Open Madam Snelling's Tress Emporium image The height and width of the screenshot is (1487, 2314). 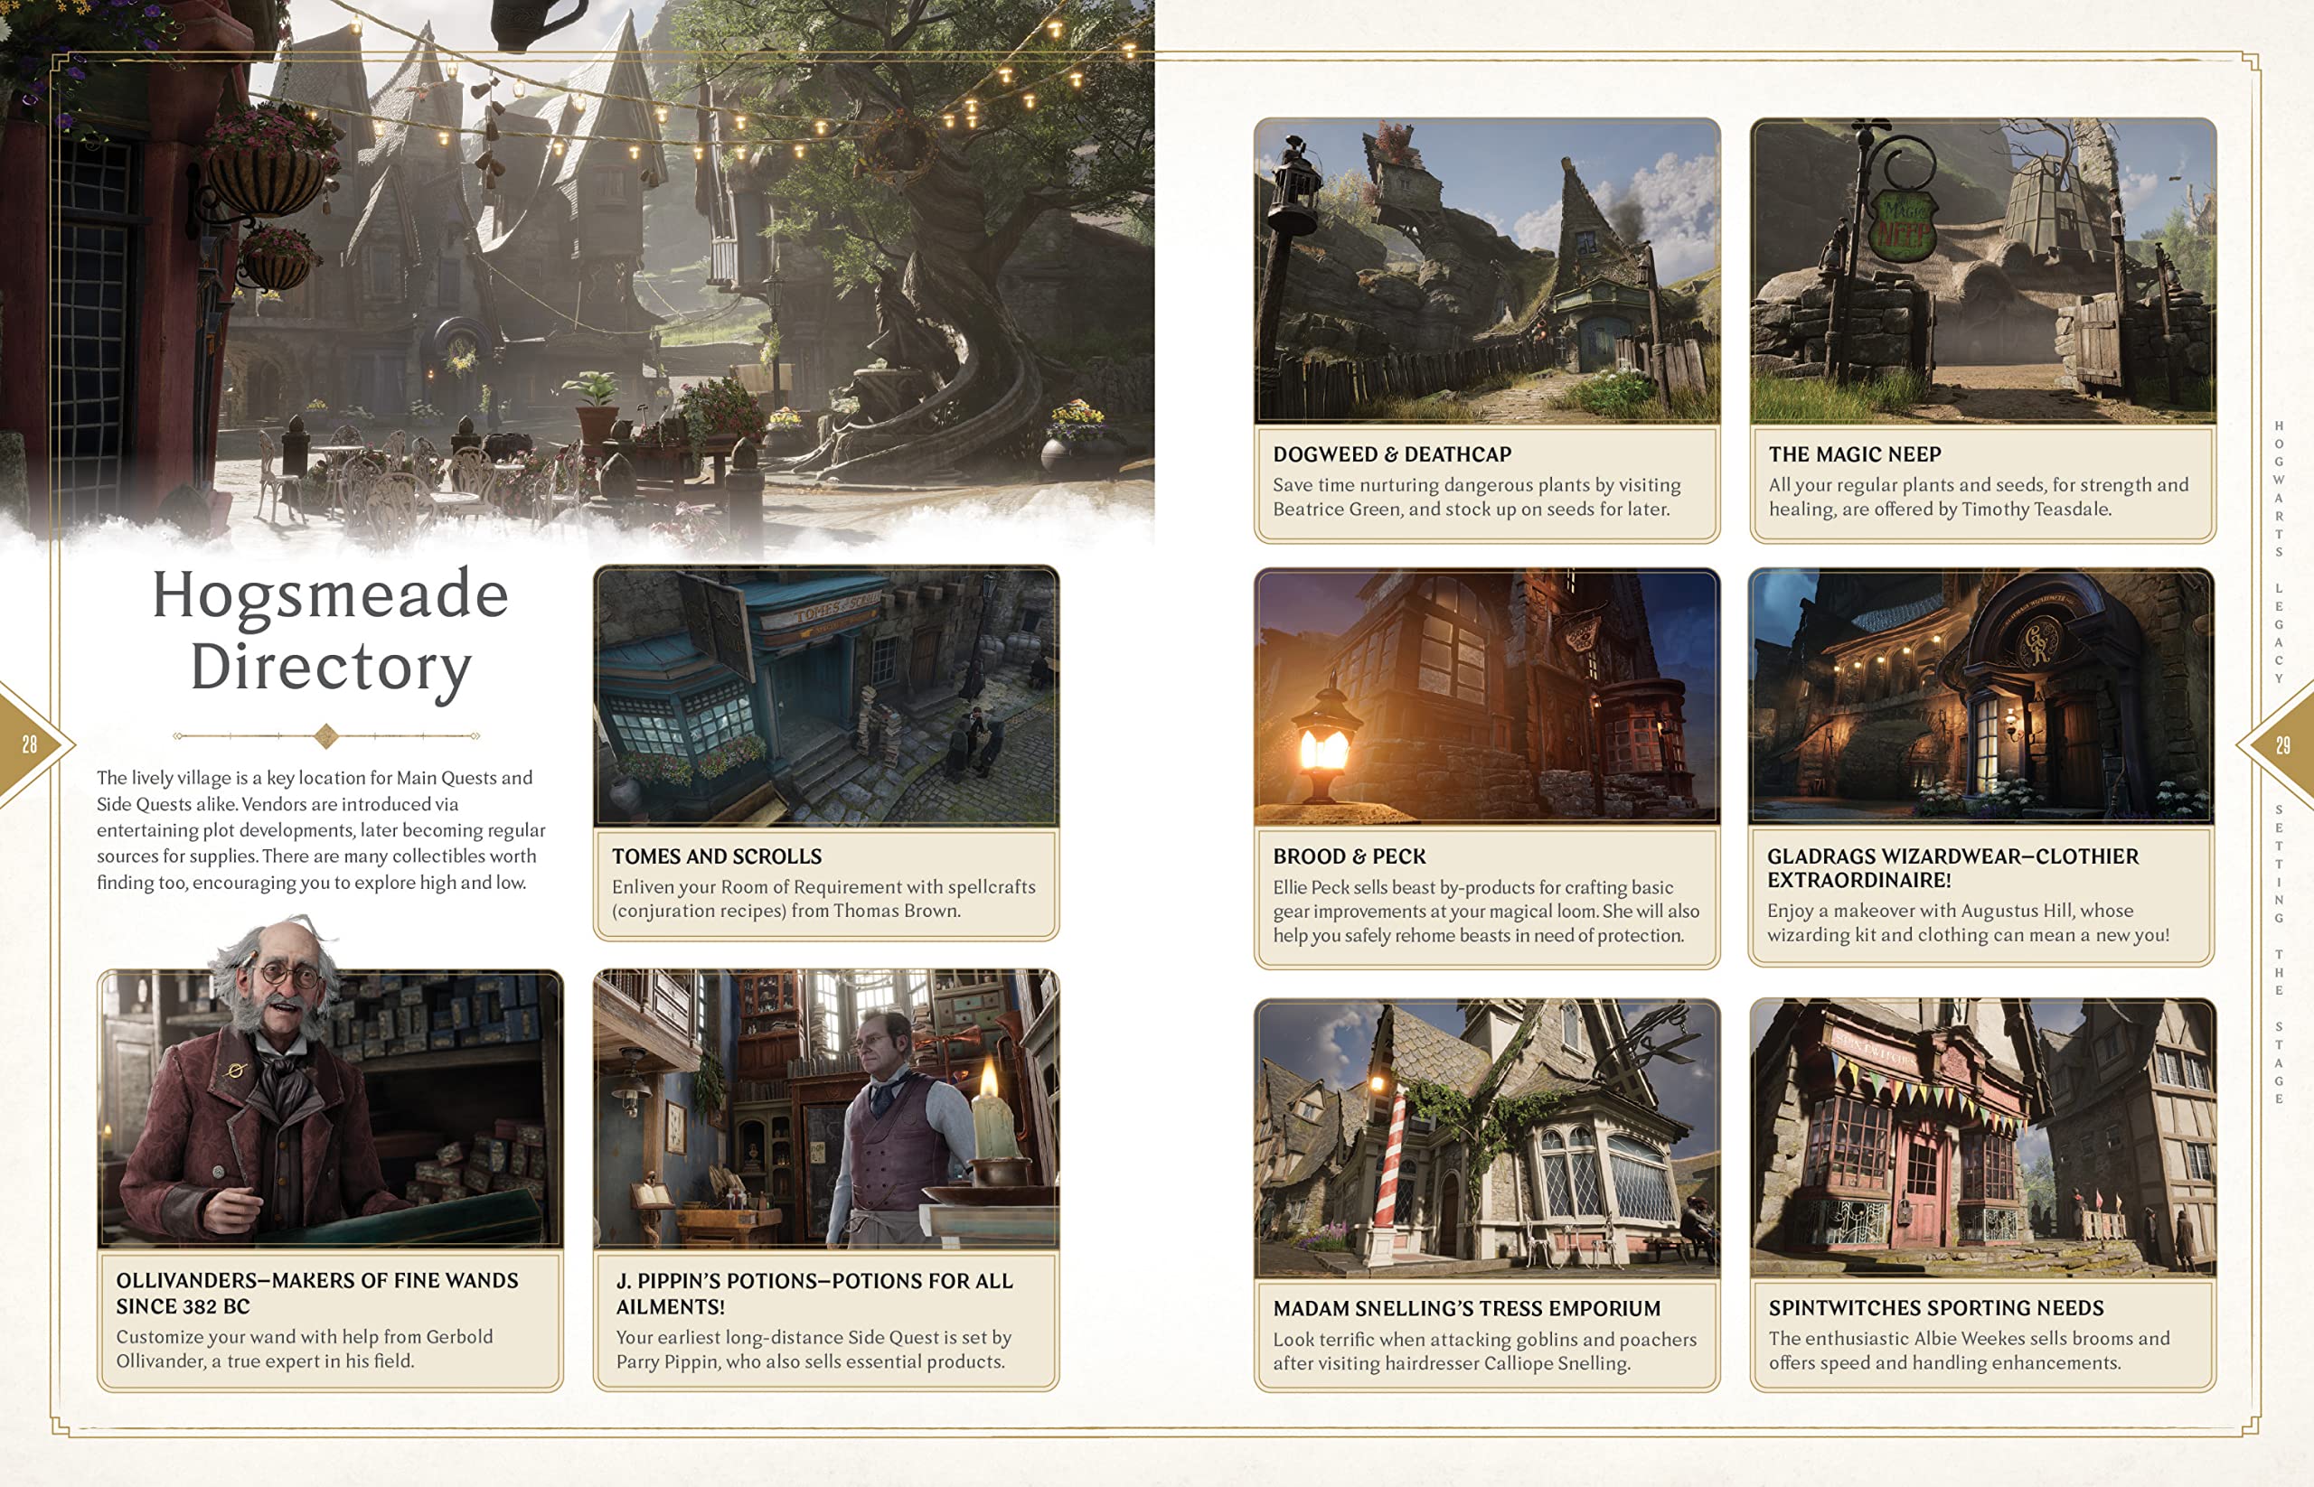(x=1487, y=1138)
